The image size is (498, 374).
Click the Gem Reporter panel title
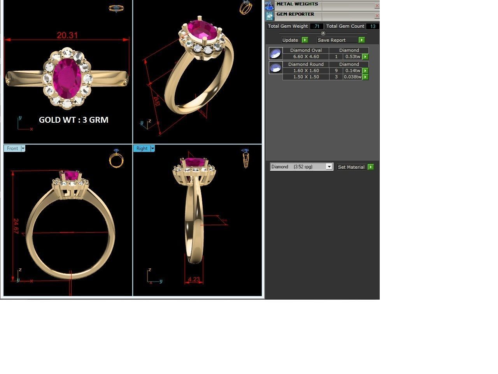(x=295, y=14)
